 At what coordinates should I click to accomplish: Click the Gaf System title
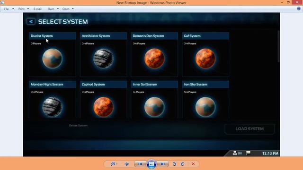192,36
